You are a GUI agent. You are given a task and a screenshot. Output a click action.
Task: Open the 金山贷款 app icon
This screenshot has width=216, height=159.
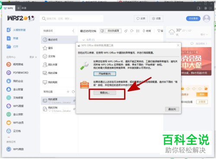tap(9, 114)
